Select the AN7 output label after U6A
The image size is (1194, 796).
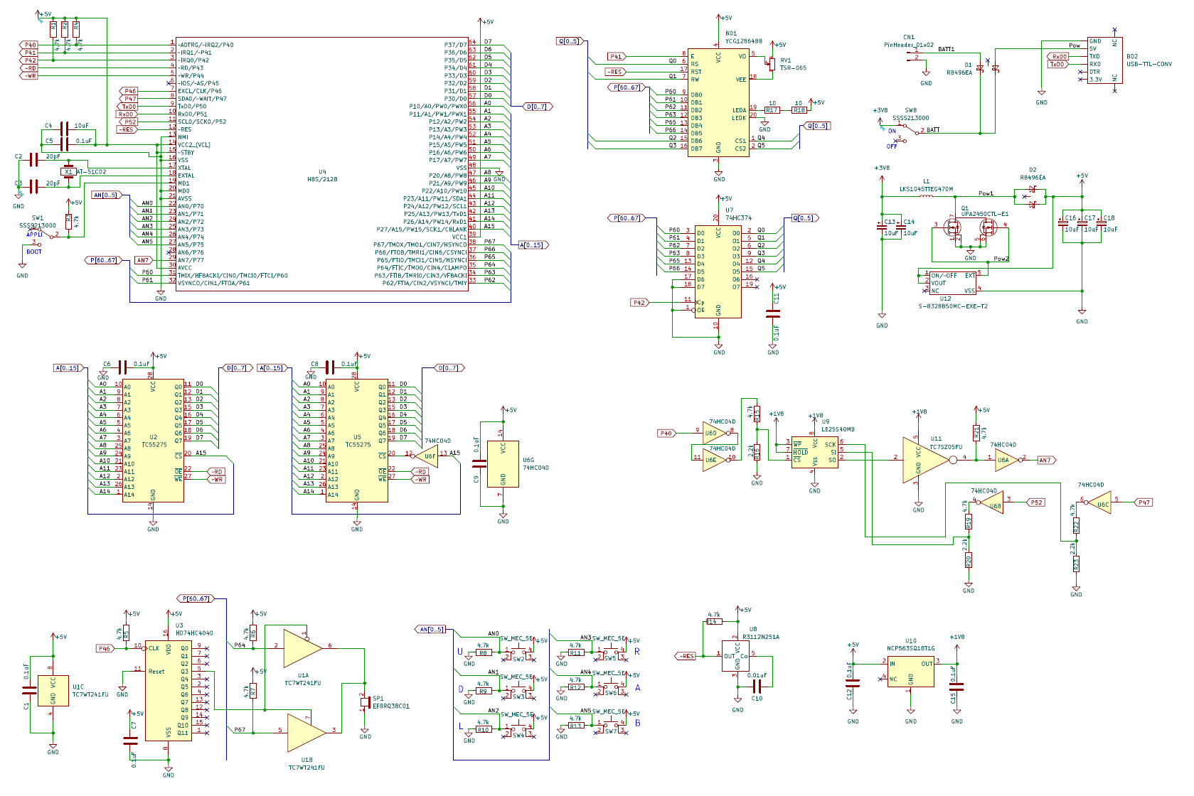pyautogui.click(x=1047, y=460)
